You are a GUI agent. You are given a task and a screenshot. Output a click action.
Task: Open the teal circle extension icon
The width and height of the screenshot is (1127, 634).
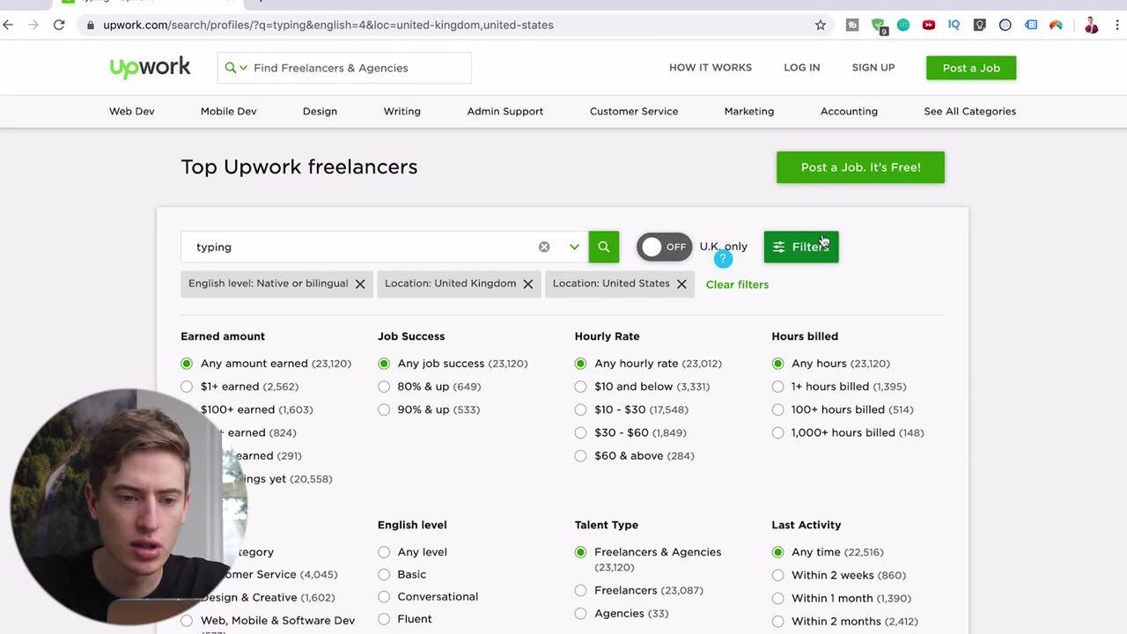[903, 25]
